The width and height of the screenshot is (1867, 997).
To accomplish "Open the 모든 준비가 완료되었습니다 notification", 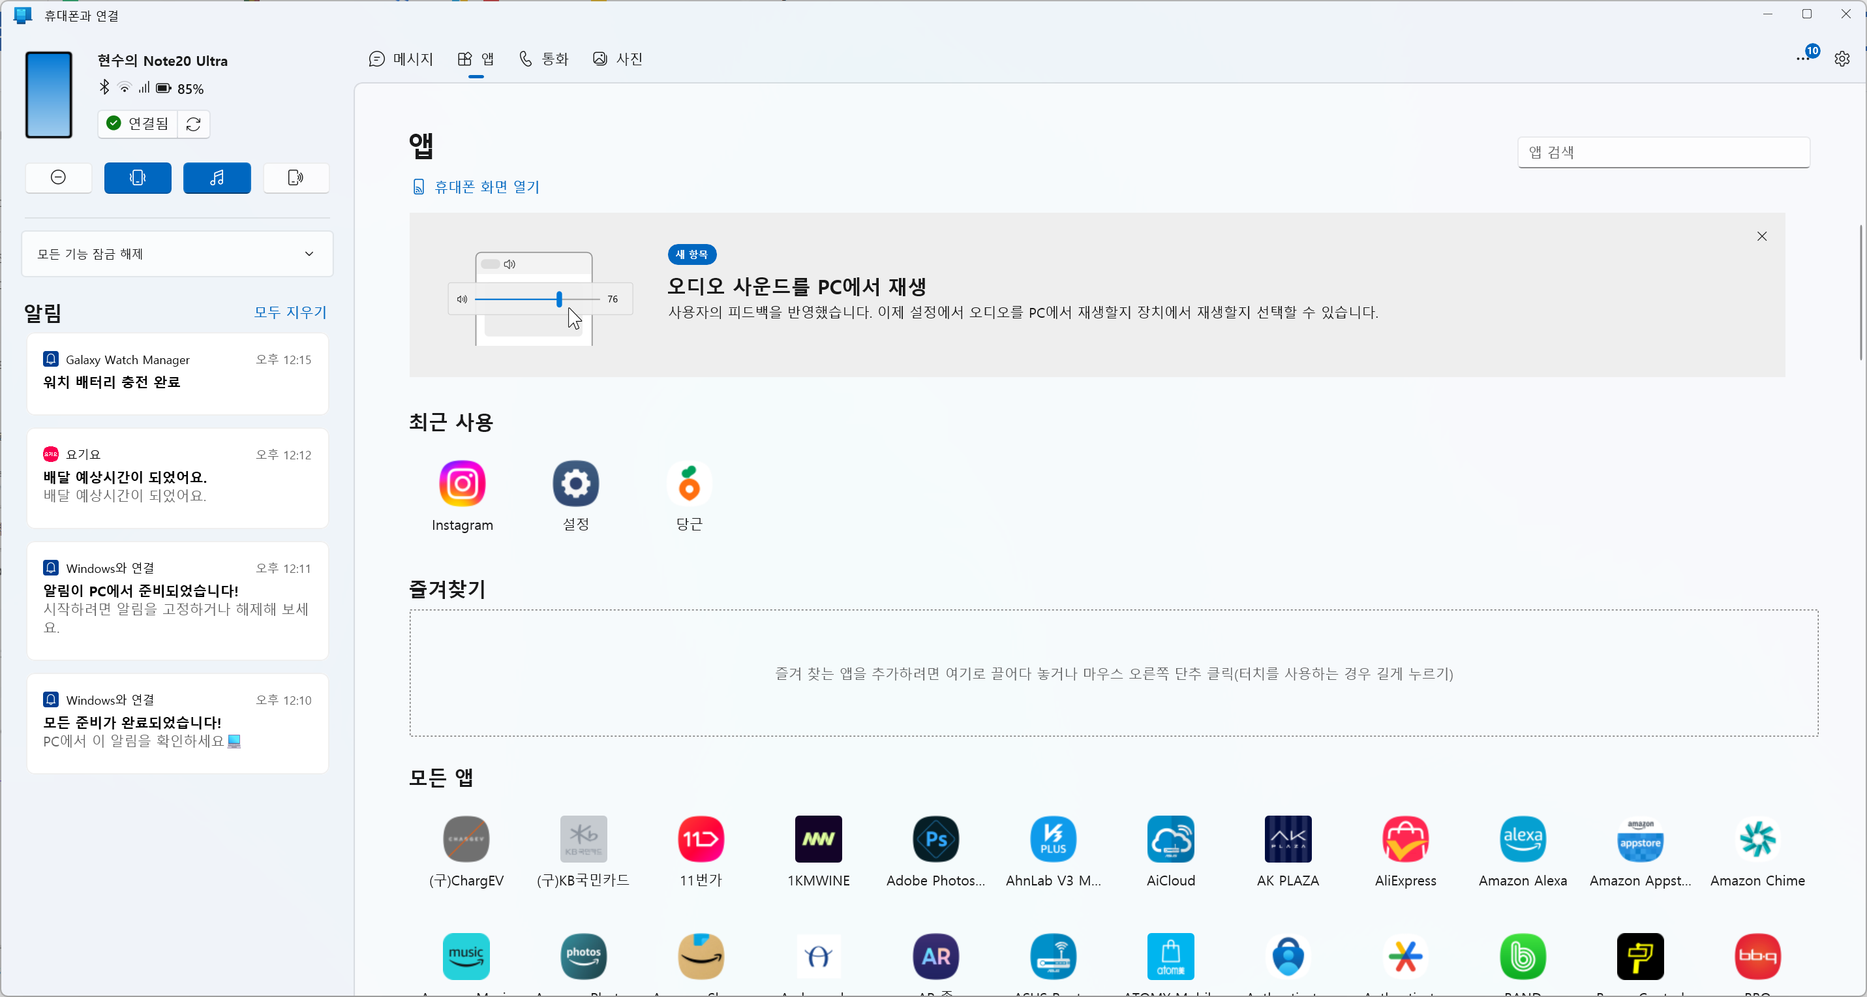I will pyautogui.click(x=177, y=723).
